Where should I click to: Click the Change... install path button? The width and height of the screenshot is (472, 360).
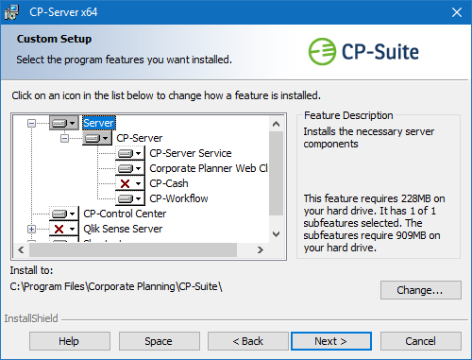421,290
